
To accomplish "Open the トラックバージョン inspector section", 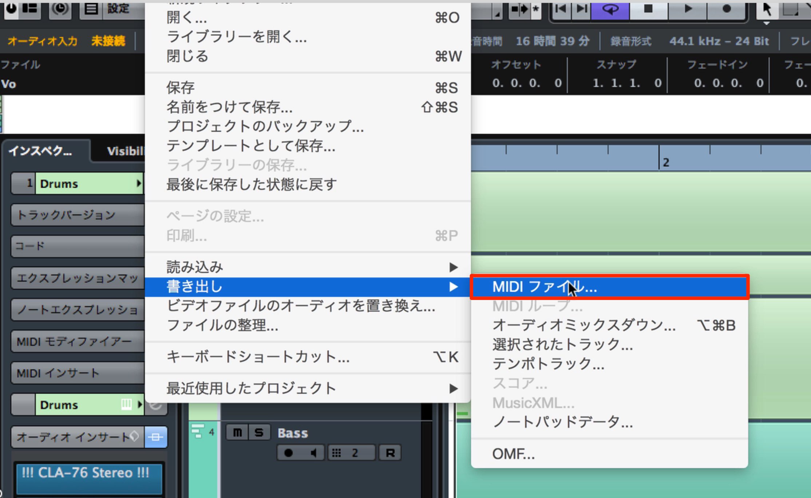I will click(x=78, y=215).
